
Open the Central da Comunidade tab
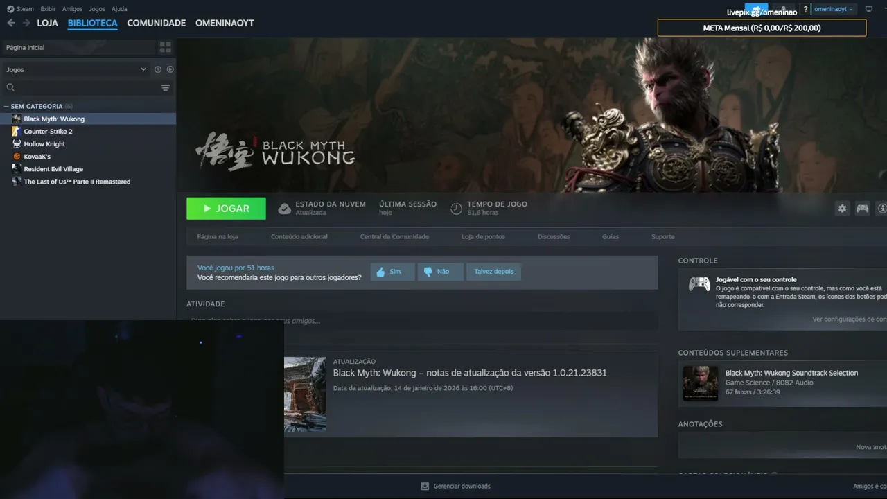pos(394,236)
